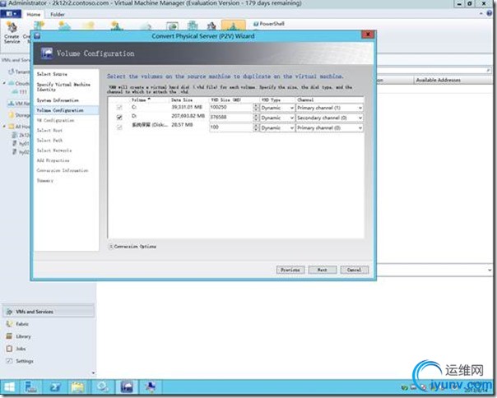497x398 pixels.
Task: Click VHD Size field with value 376588
Action: pyautogui.click(x=231, y=118)
